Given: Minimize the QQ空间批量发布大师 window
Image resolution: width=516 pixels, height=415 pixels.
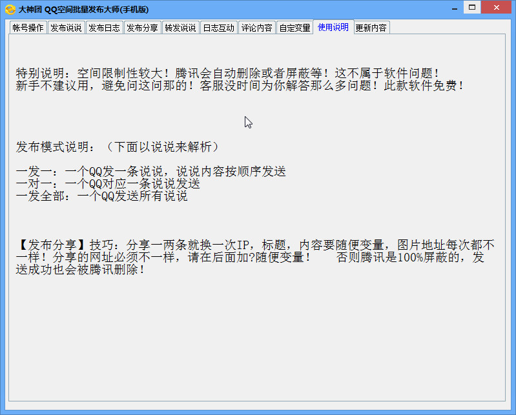Looking at the screenshot, I should point(455,8).
